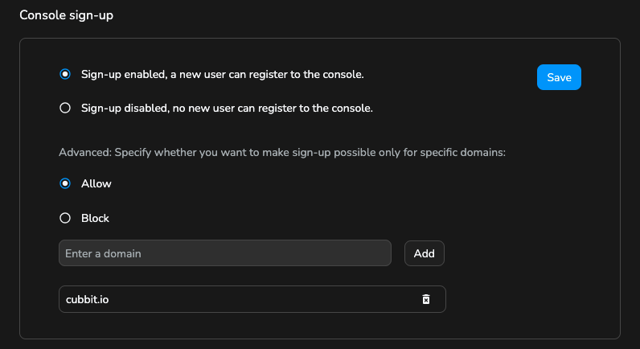Choose the Sign-up disabled radio option
This screenshot has height=349, width=640.
coord(65,109)
